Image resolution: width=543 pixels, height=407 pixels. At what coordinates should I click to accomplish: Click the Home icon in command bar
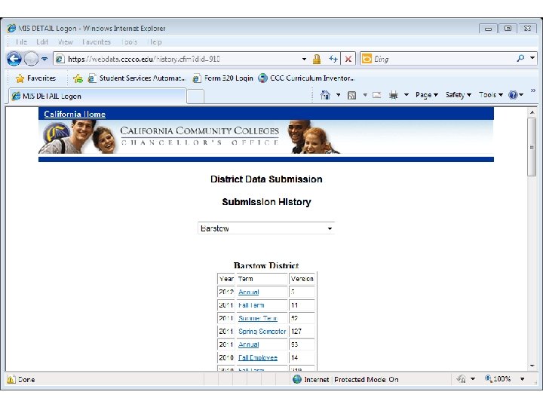tap(325, 95)
